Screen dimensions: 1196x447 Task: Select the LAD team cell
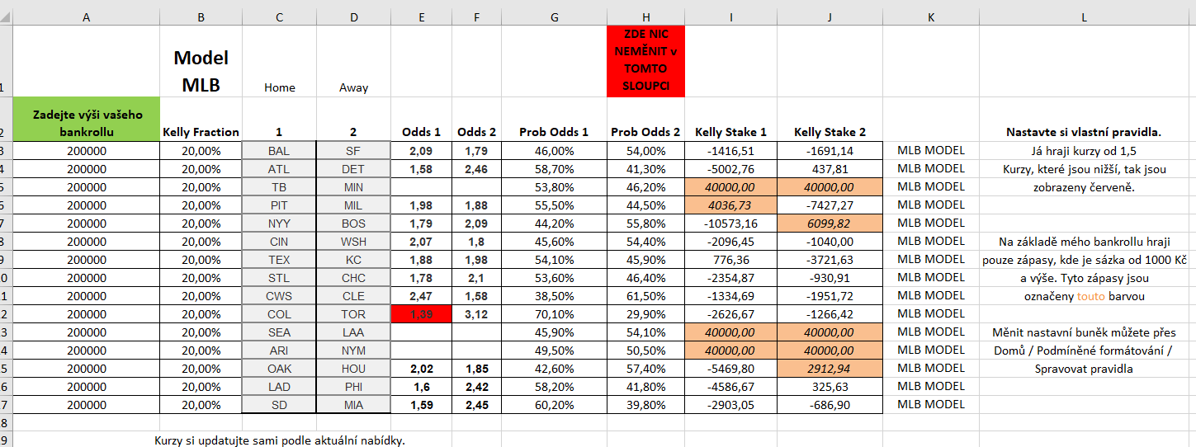click(x=279, y=387)
